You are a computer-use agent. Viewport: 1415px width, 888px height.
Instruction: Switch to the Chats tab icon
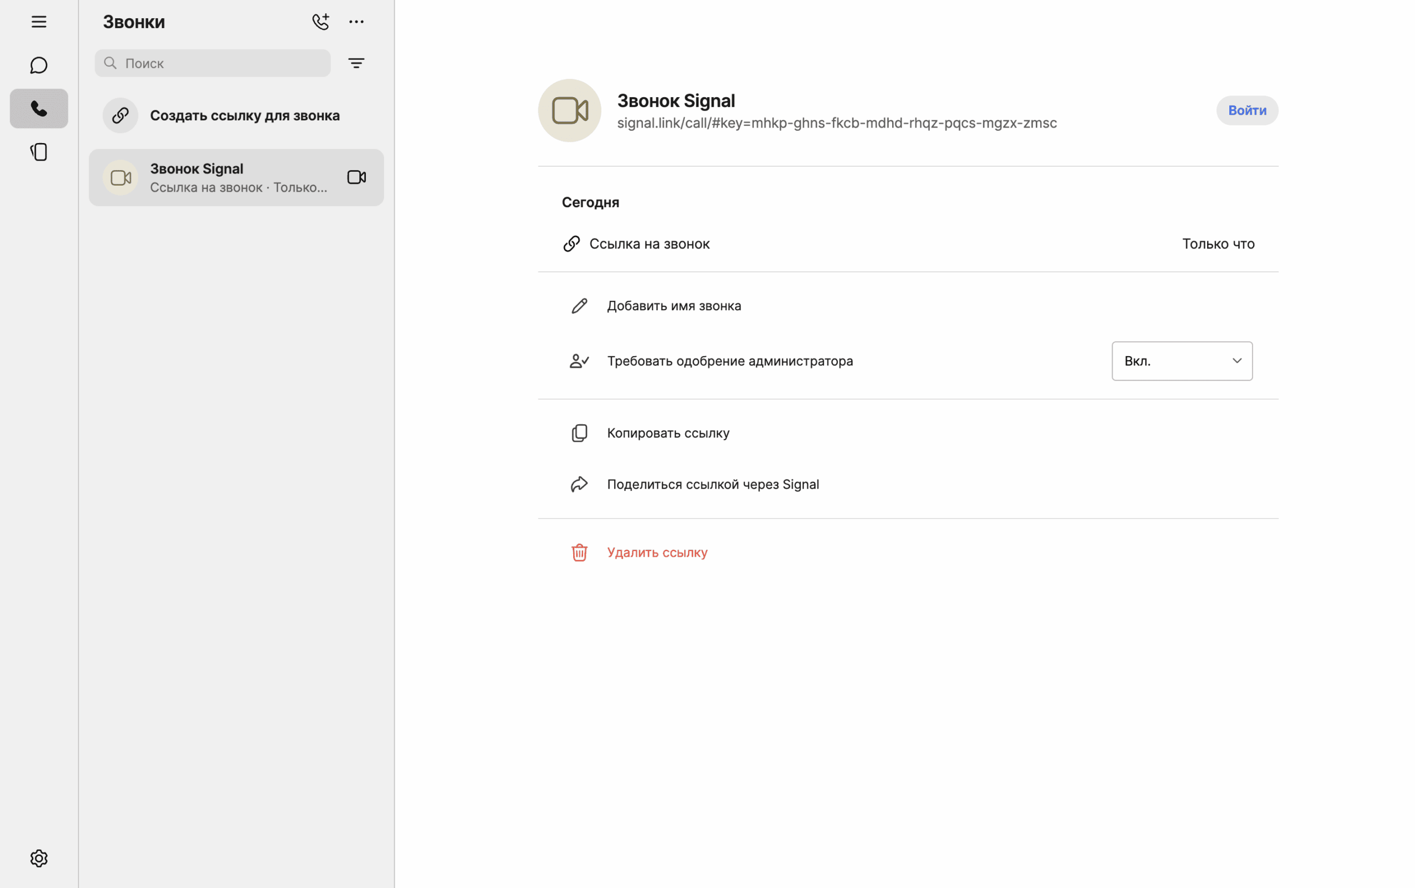coord(39,65)
